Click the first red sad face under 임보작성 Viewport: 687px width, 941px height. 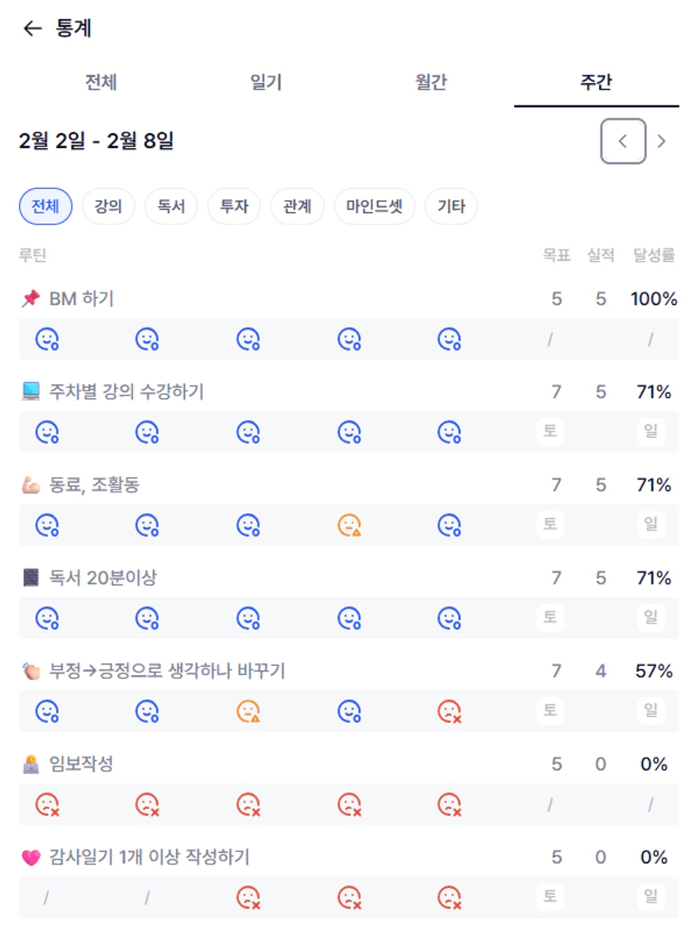pyautogui.click(x=47, y=805)
